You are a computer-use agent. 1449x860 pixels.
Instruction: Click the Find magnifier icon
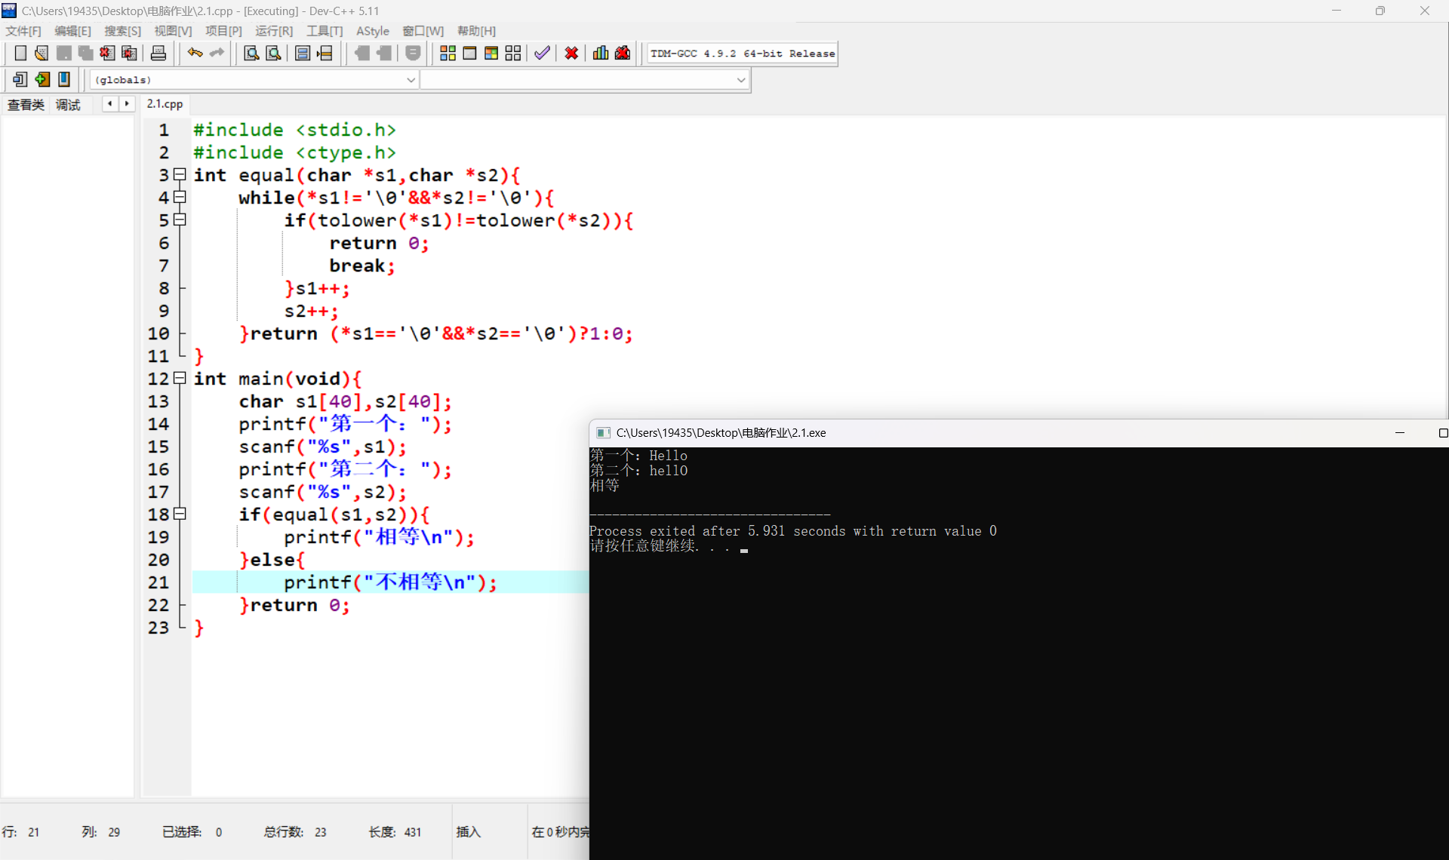click(251, 53)
